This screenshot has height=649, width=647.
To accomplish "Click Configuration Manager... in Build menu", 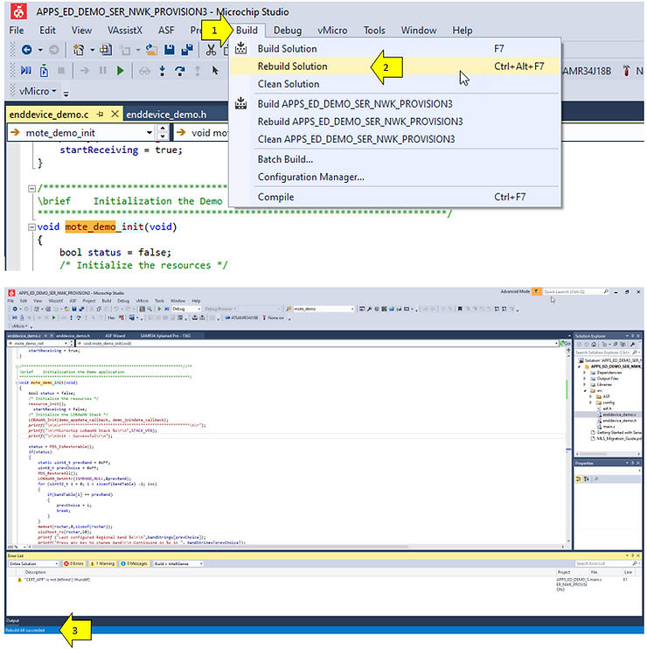I will [x=310, y=177].
